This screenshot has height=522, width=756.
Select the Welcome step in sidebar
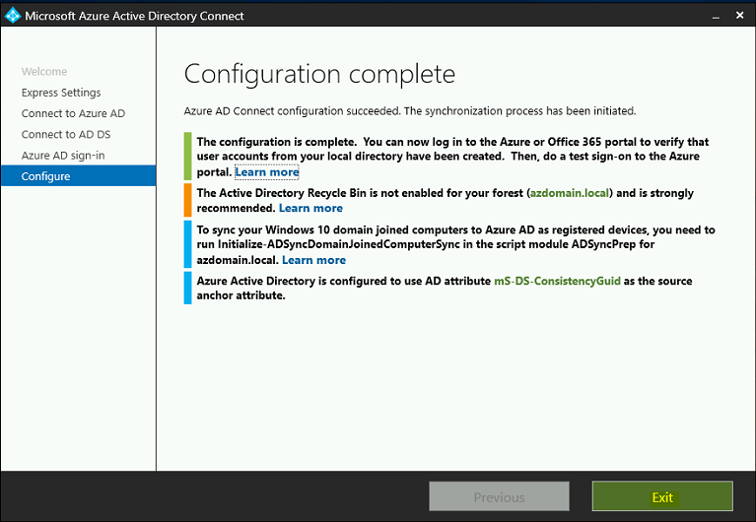[44, 71]
